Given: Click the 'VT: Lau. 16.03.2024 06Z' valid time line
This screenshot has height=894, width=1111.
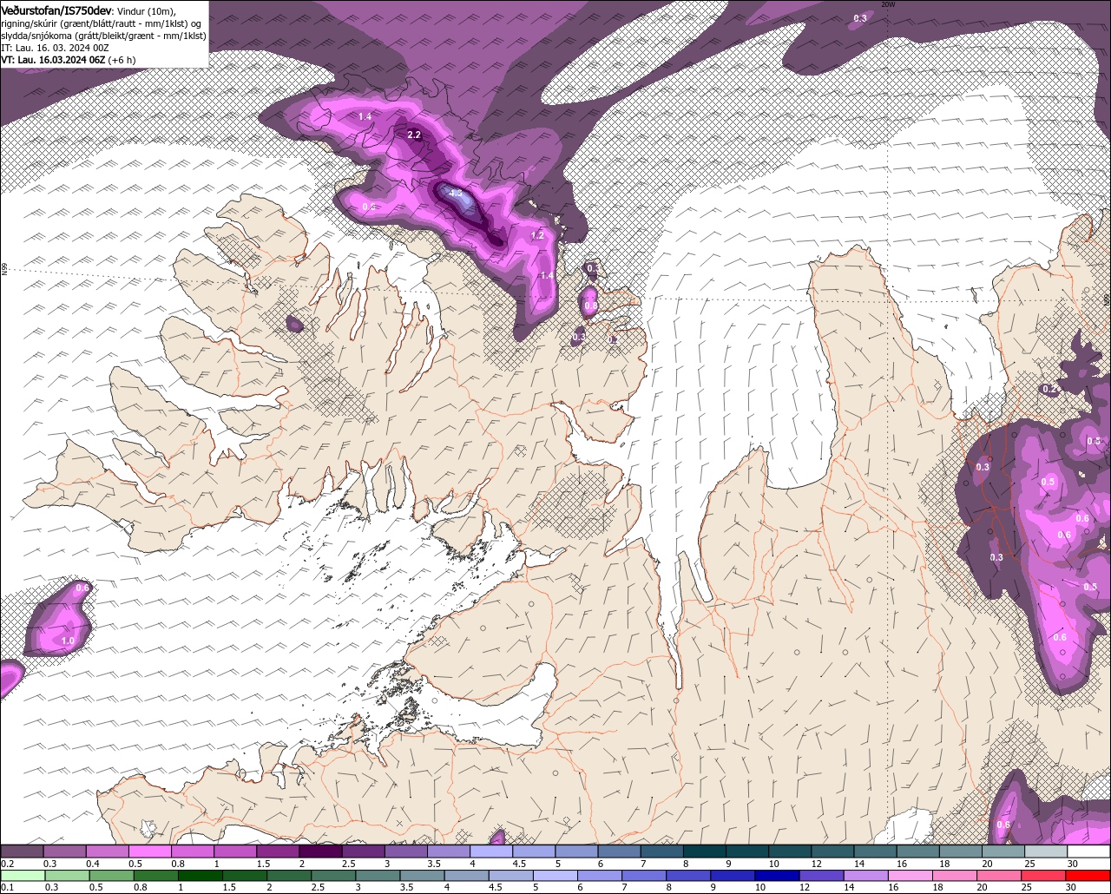Looking at the screenshot, I should (x=53, y=60).
